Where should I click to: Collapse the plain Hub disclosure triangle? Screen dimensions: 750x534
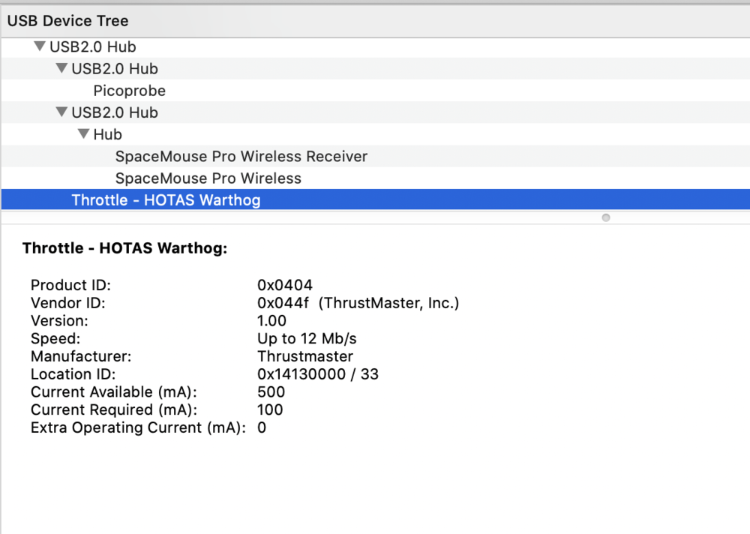click(x=83, y=134)
